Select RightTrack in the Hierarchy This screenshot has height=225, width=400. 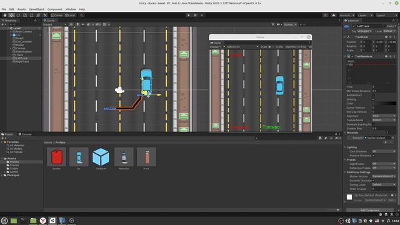[22, 61]
